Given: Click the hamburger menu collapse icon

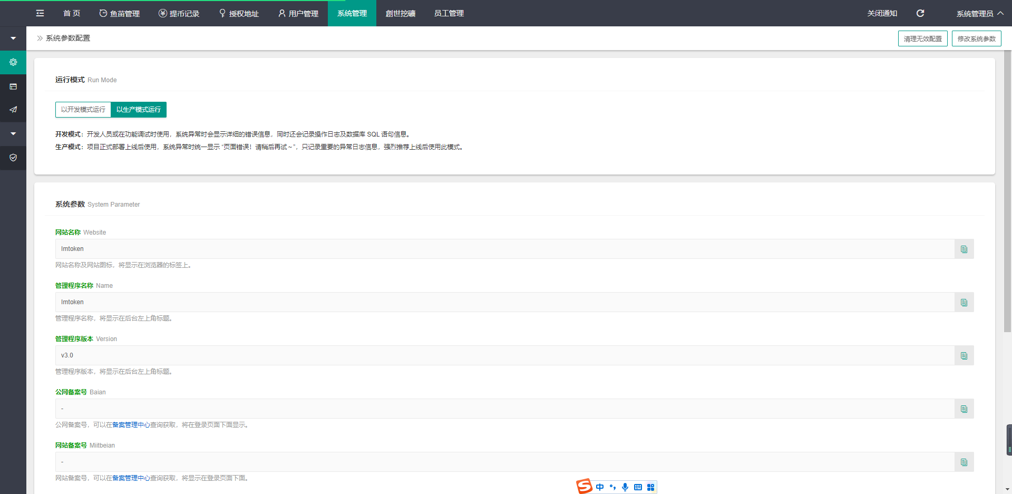Looking at the screenshot, I should 40,13.
